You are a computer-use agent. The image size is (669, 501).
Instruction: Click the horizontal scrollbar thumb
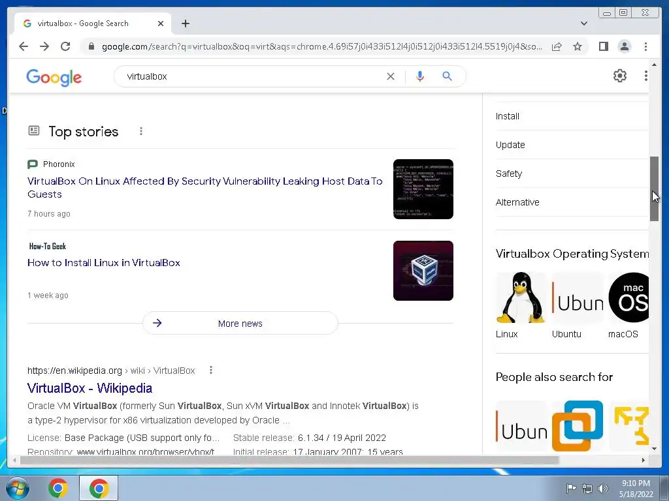(x=289, y=460)
